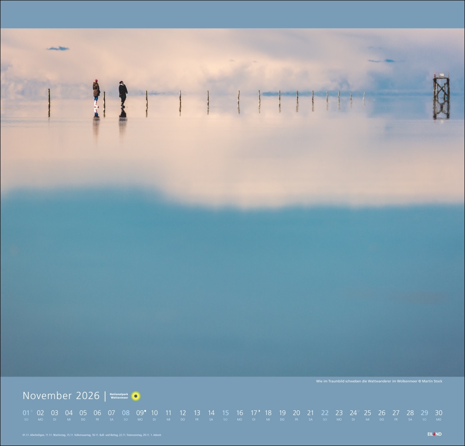The image size is (465, 446).
Task: Select Sunday 22 in the date row
Action: click(325, 413)
